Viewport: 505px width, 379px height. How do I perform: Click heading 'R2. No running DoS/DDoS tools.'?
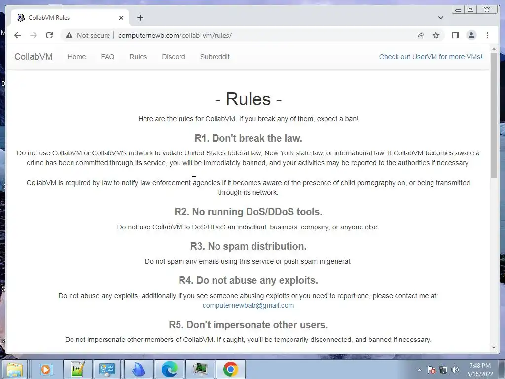coord(249,212)
